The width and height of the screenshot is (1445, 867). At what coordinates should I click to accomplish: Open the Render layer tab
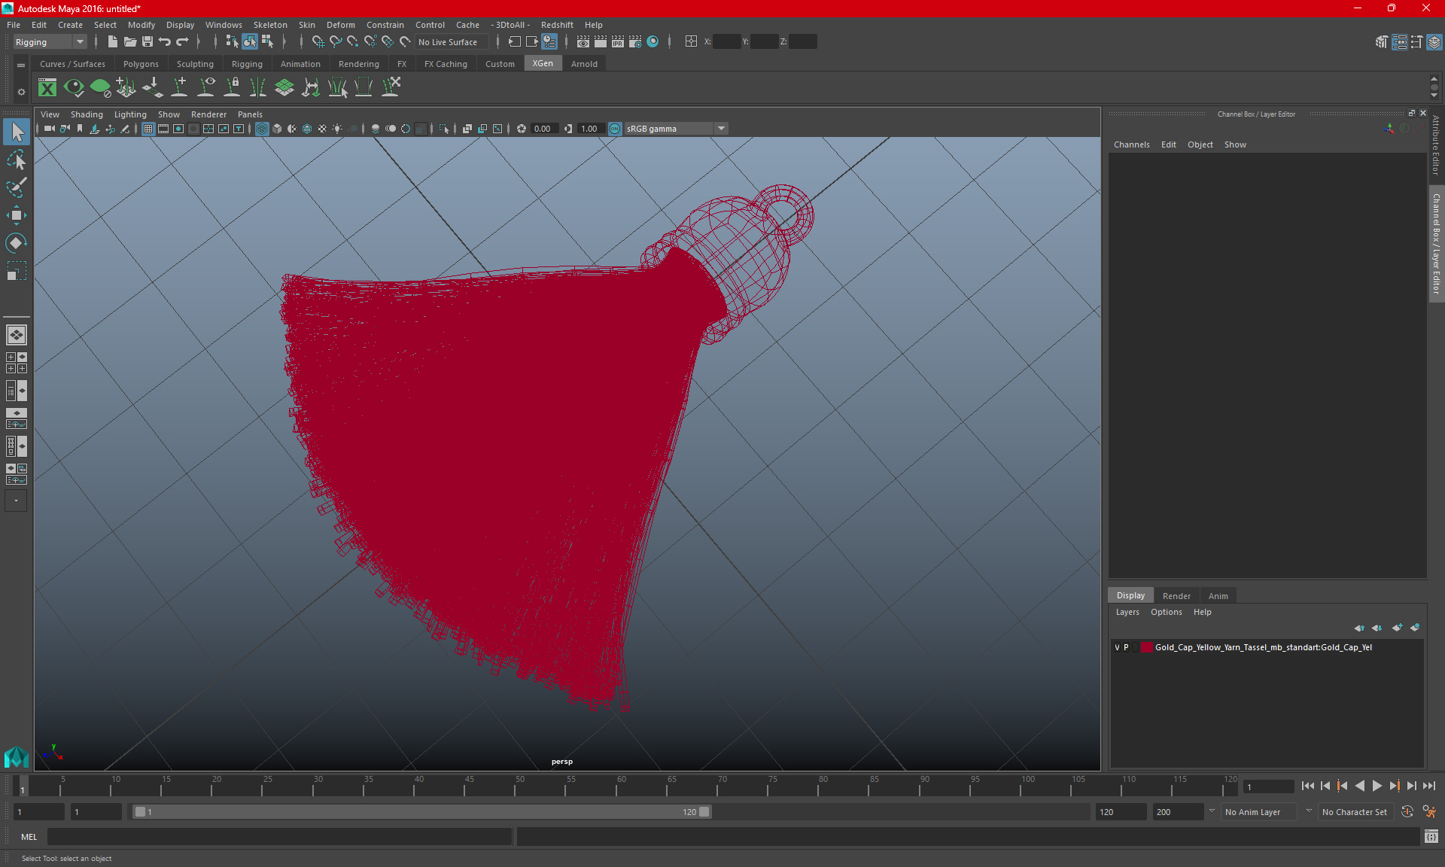tap(1176, 595)
